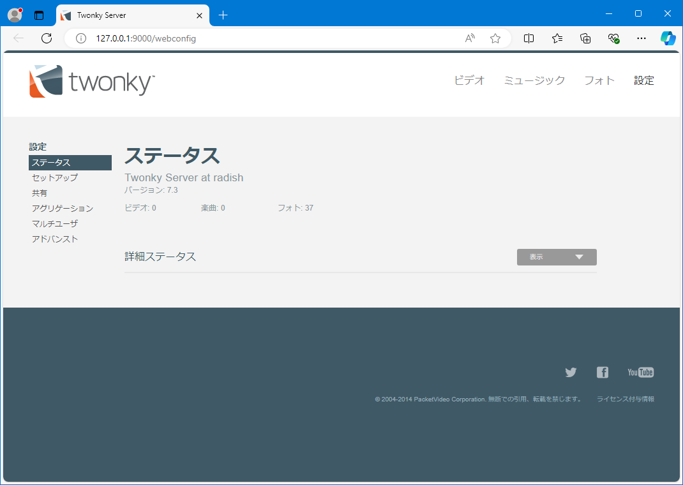
Task: Activate Read aloud icon
Action: coord(470,38)
